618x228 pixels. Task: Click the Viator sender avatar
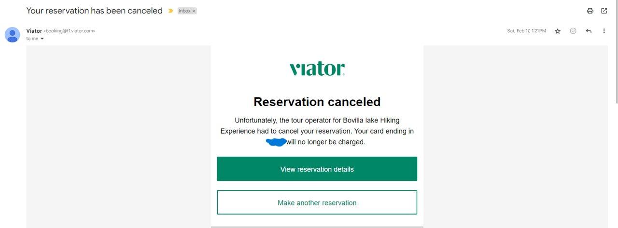pos(13,35)
